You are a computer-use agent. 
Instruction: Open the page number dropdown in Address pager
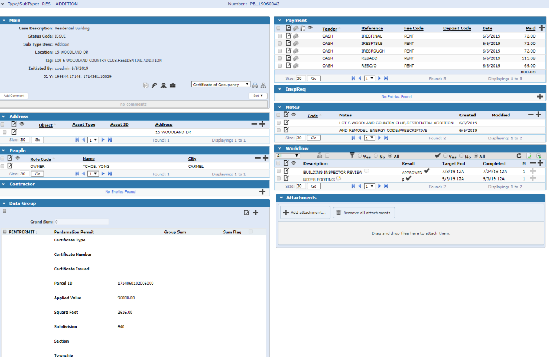pos(93,140)
